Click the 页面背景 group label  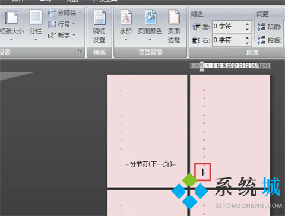pos(150,52)
